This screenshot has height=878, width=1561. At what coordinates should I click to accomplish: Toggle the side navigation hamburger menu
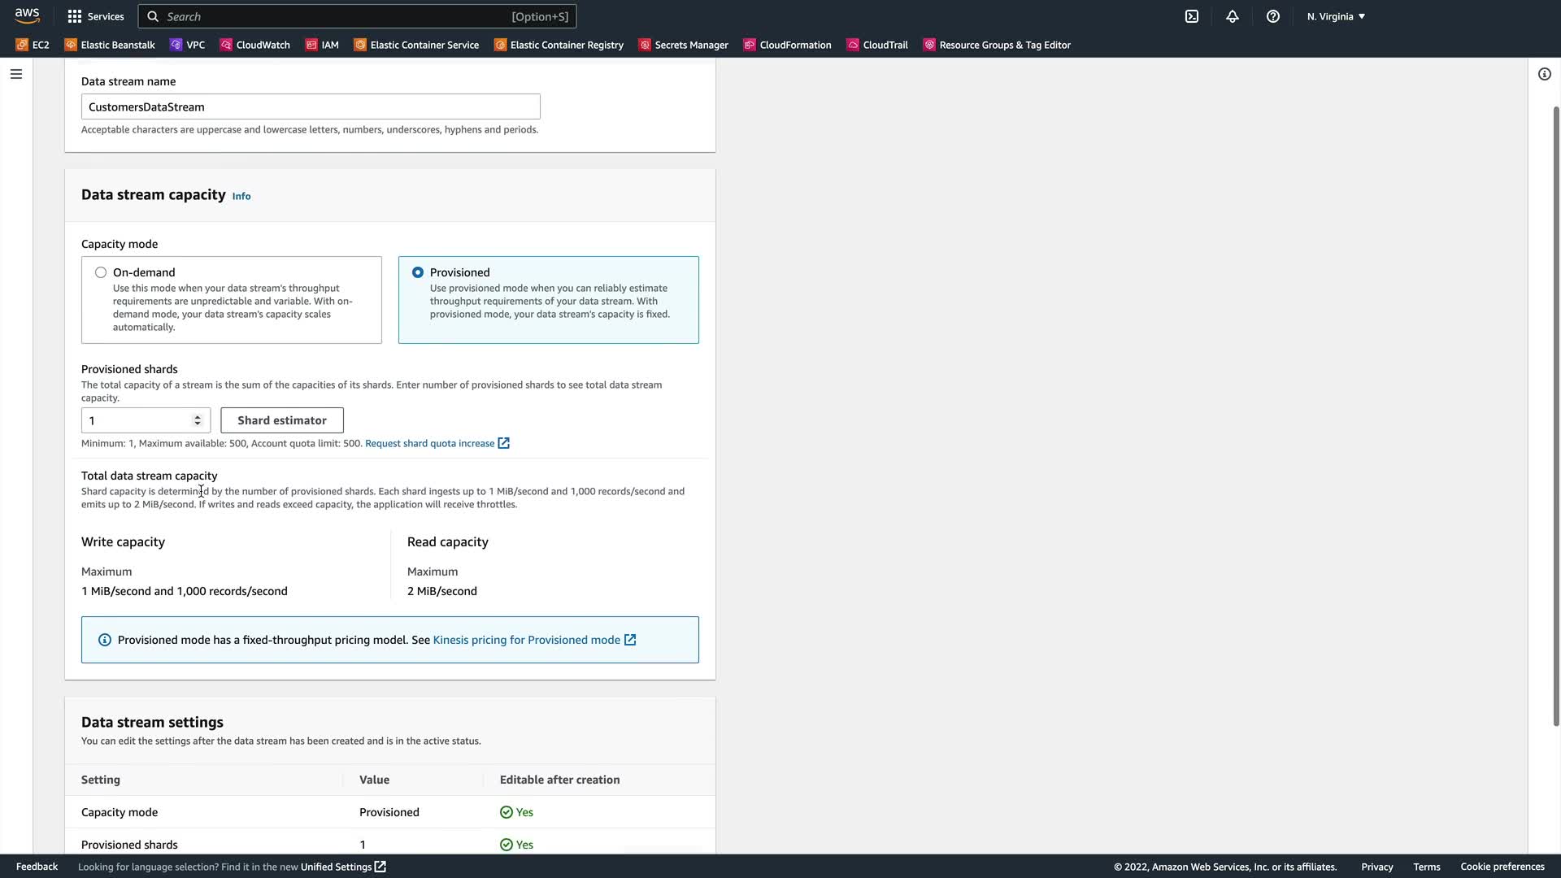16,74
